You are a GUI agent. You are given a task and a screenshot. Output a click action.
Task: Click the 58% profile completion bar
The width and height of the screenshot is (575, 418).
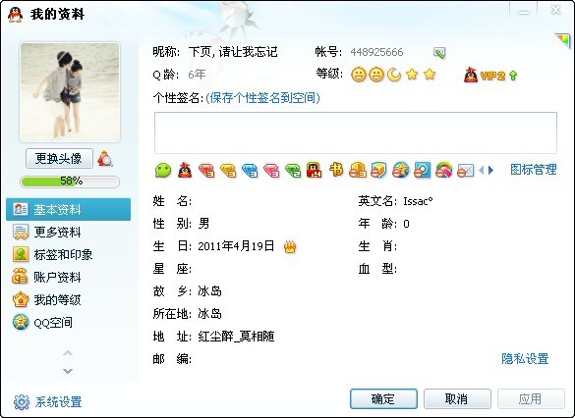70,182
